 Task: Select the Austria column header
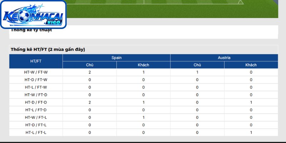(x=224, y=58)
